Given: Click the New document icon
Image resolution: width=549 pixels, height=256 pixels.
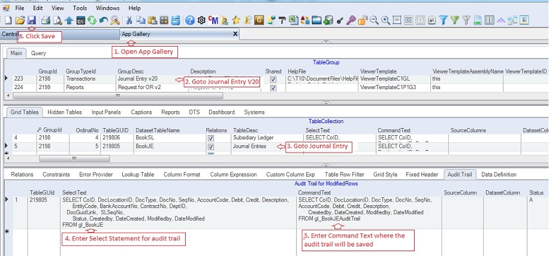Looking at the screenshot, I should (8, 20).
